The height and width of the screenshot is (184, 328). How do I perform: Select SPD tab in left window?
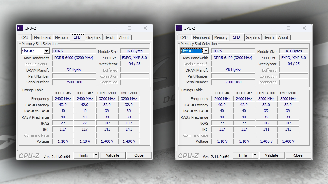77,37
